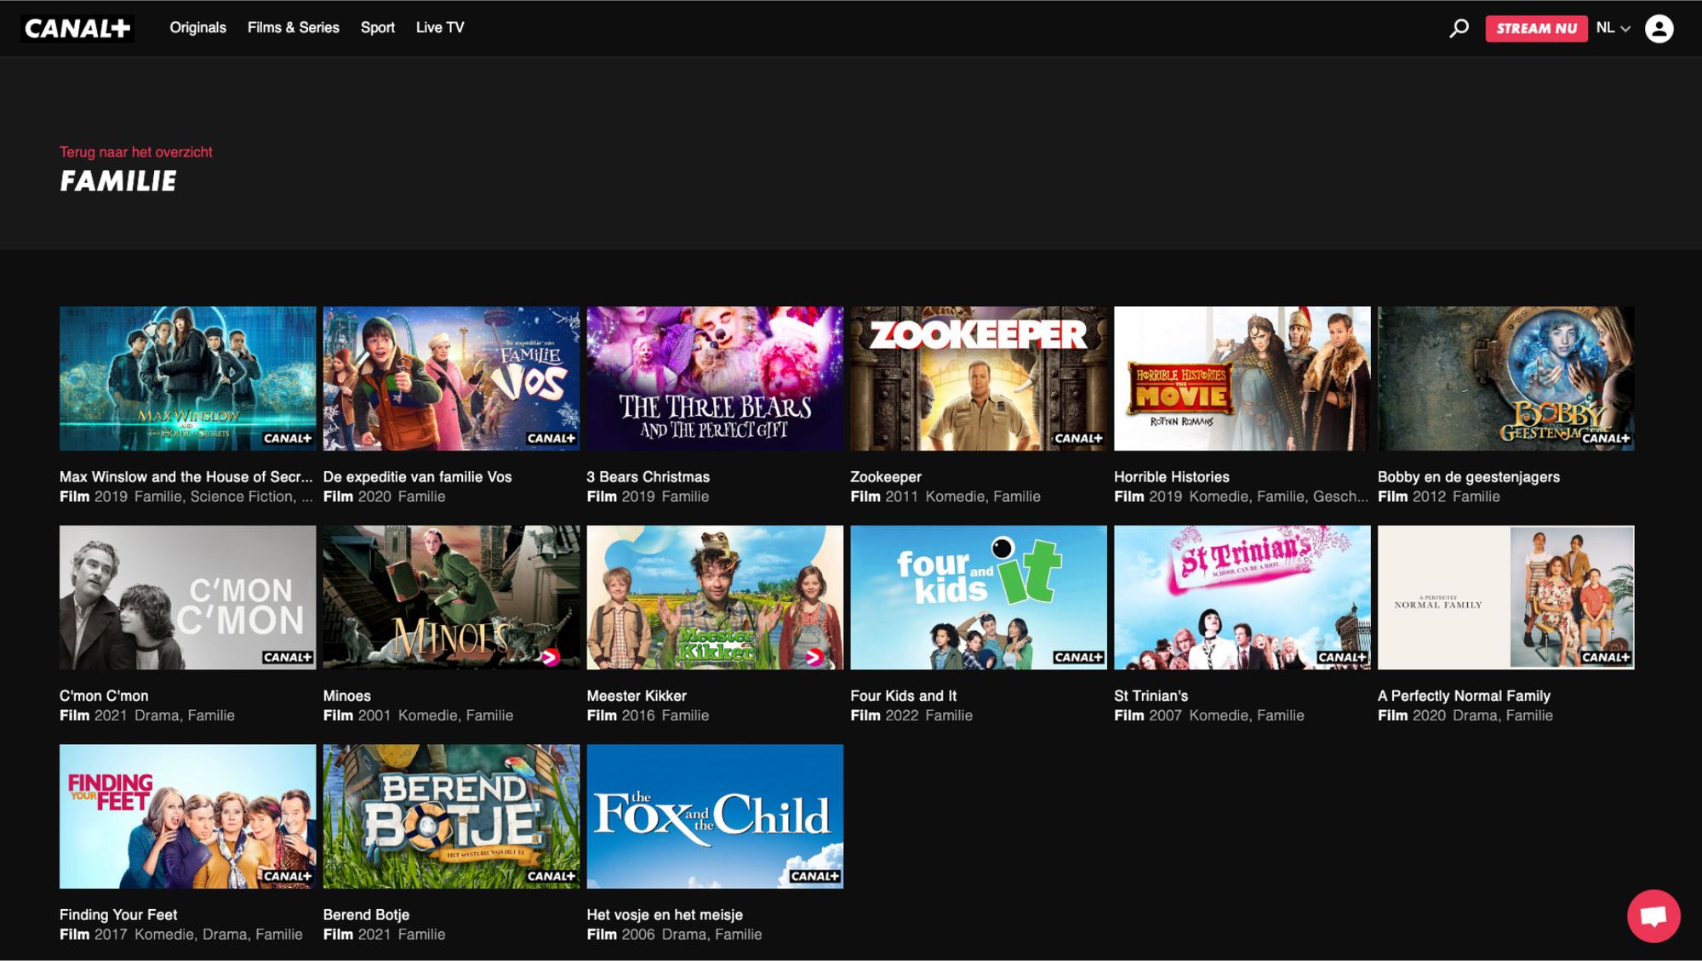Screen dimensions: 1702x961
Task: Click 'Film 2021 Drama, Familie' under C'mon C'mon
Action: pyautogui.click(x=147, y=715)
